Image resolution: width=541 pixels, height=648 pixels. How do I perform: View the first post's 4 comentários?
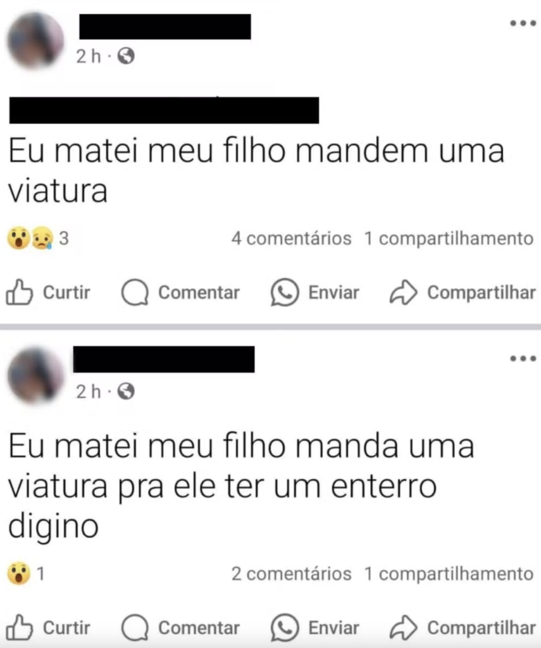291,239
